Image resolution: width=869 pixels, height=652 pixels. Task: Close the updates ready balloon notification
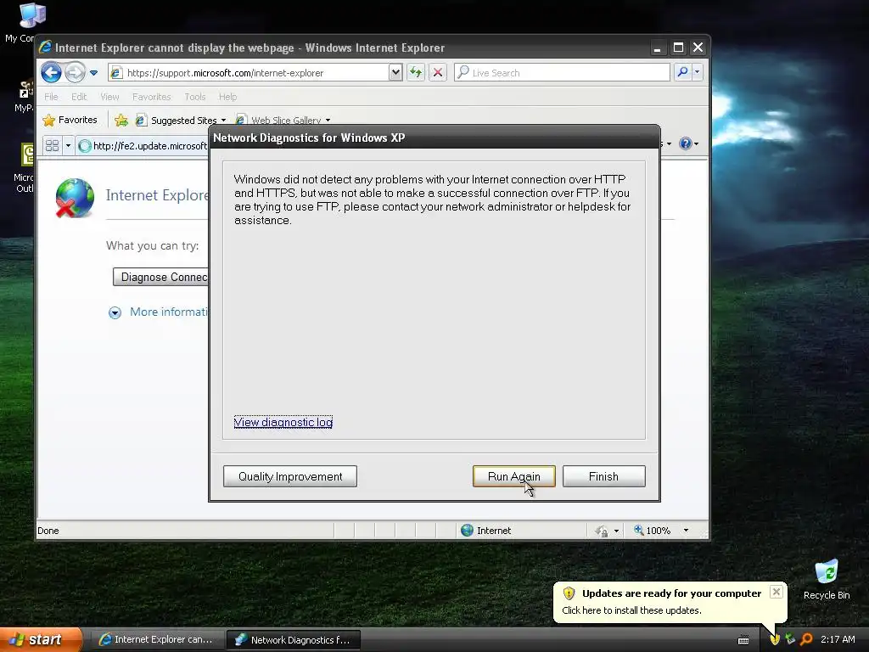776,592
